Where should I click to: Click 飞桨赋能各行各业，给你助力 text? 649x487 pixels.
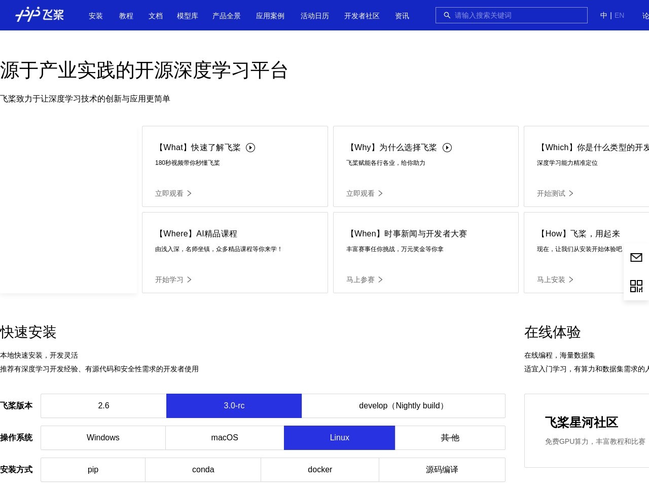tap(386, 163)
